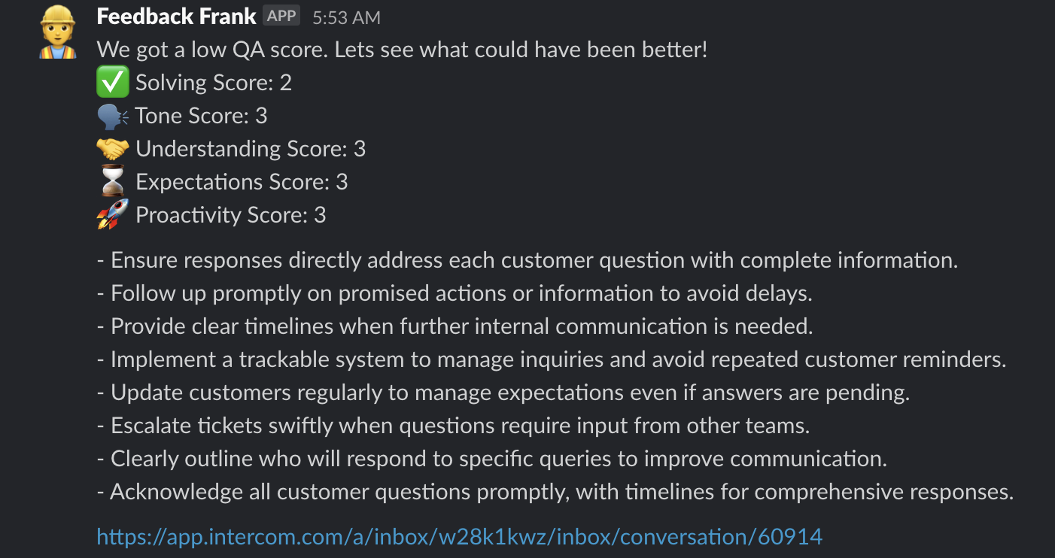Click the green checkmark Solving Score emoji
The image size is (1055, 558).
[113, 83]
